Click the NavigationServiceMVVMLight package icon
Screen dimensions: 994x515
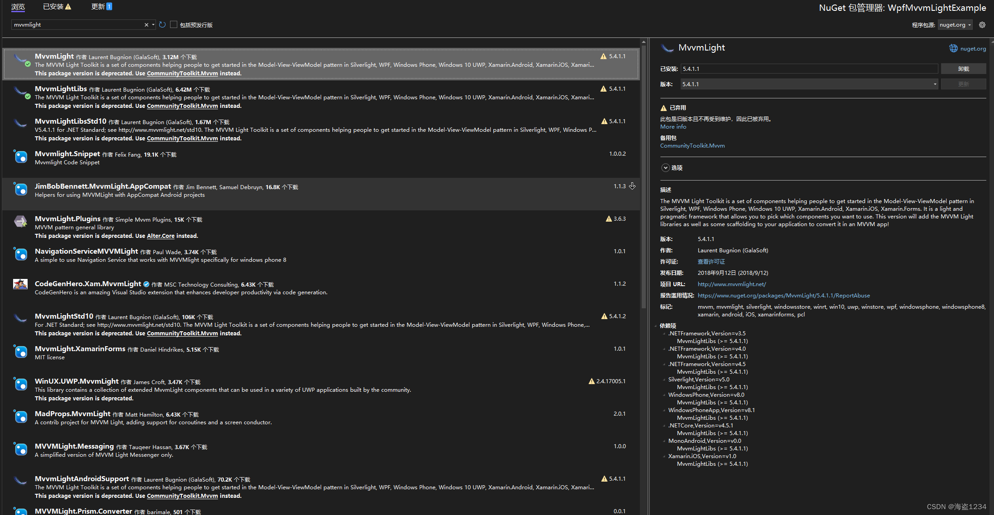click(x=21, y=254)
